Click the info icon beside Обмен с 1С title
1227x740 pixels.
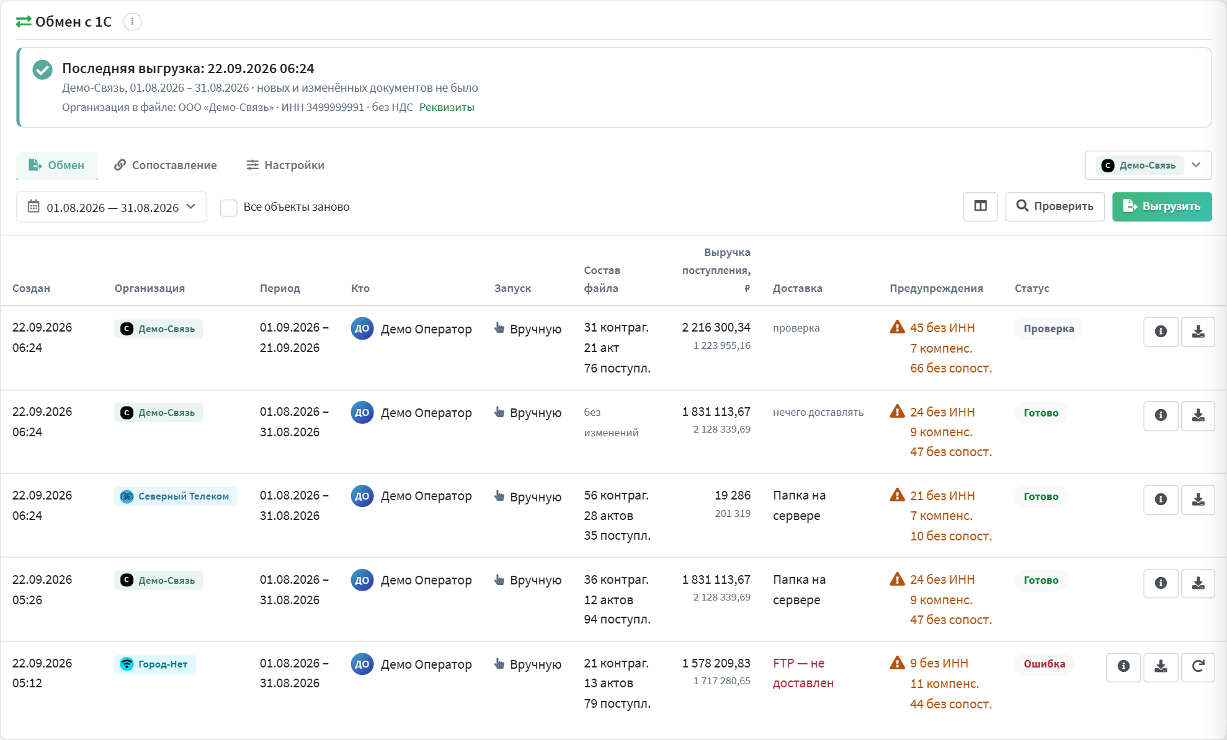pyautogui.click(x=132, y=22)
